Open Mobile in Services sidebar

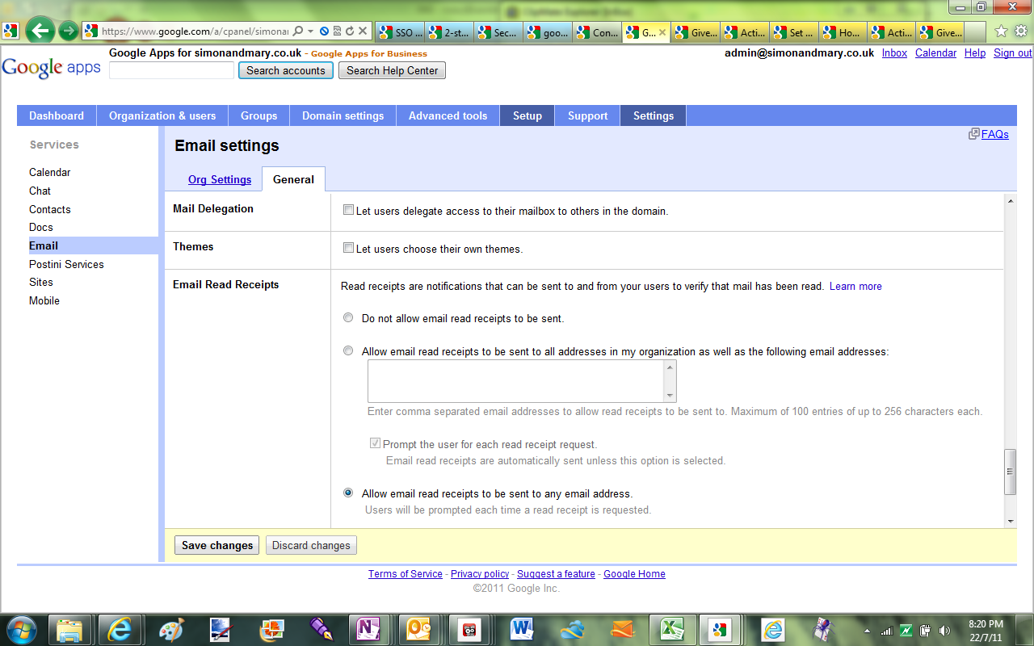tap(44, 300)
